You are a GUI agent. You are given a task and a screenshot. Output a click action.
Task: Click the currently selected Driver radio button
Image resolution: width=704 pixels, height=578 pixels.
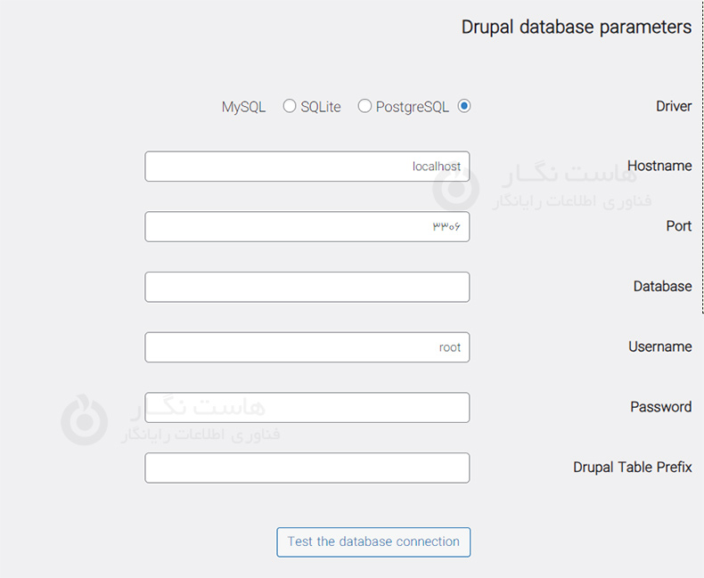click(464, 106)
